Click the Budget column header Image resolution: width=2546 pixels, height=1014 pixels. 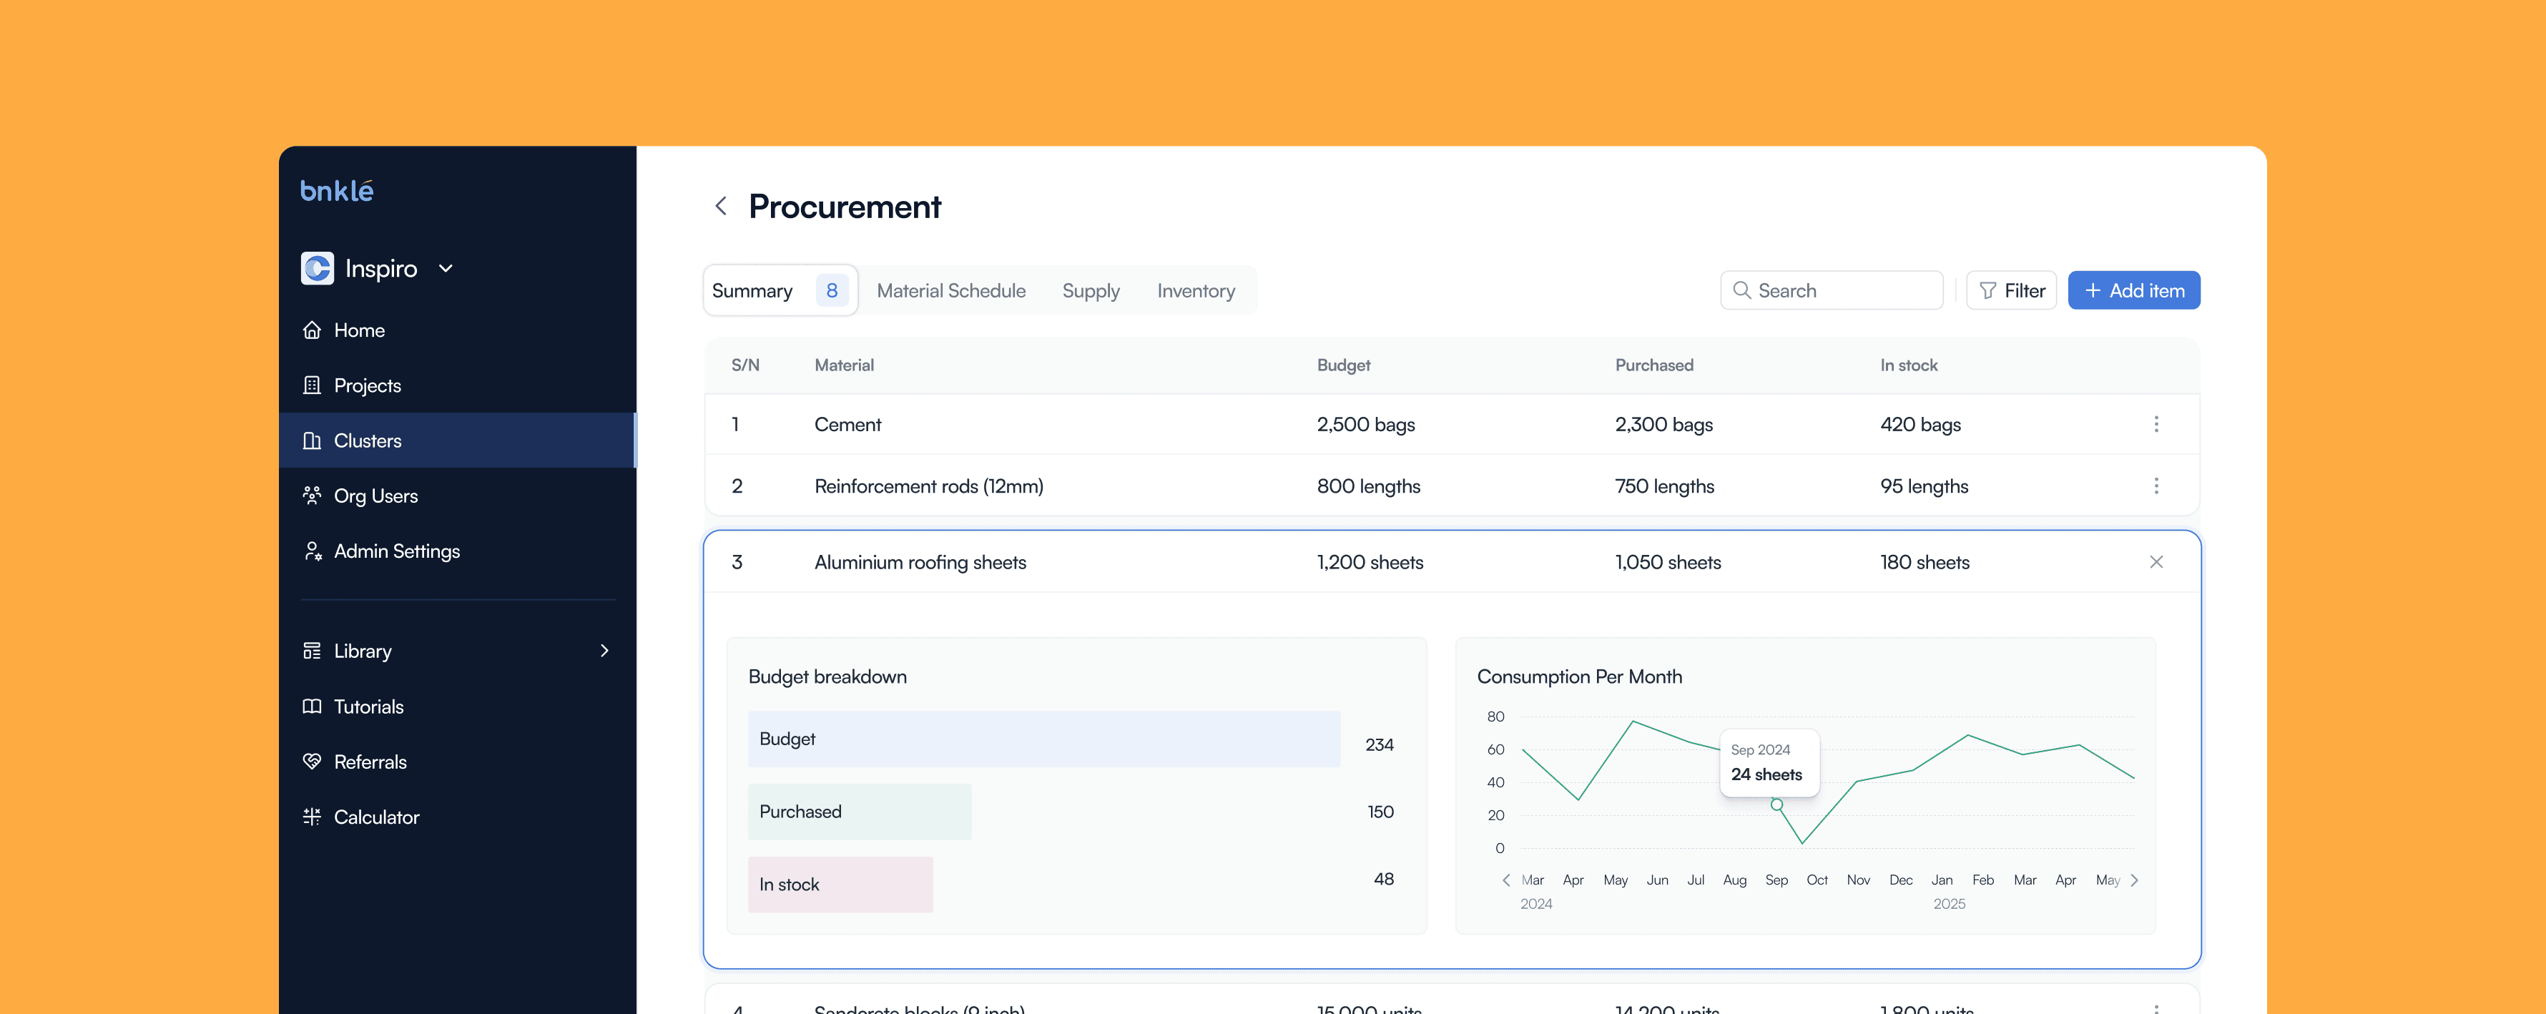click(x=1343, y=365)
